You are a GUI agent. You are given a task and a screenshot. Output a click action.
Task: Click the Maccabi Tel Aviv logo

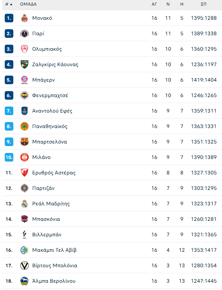click(x=25, y=250)
